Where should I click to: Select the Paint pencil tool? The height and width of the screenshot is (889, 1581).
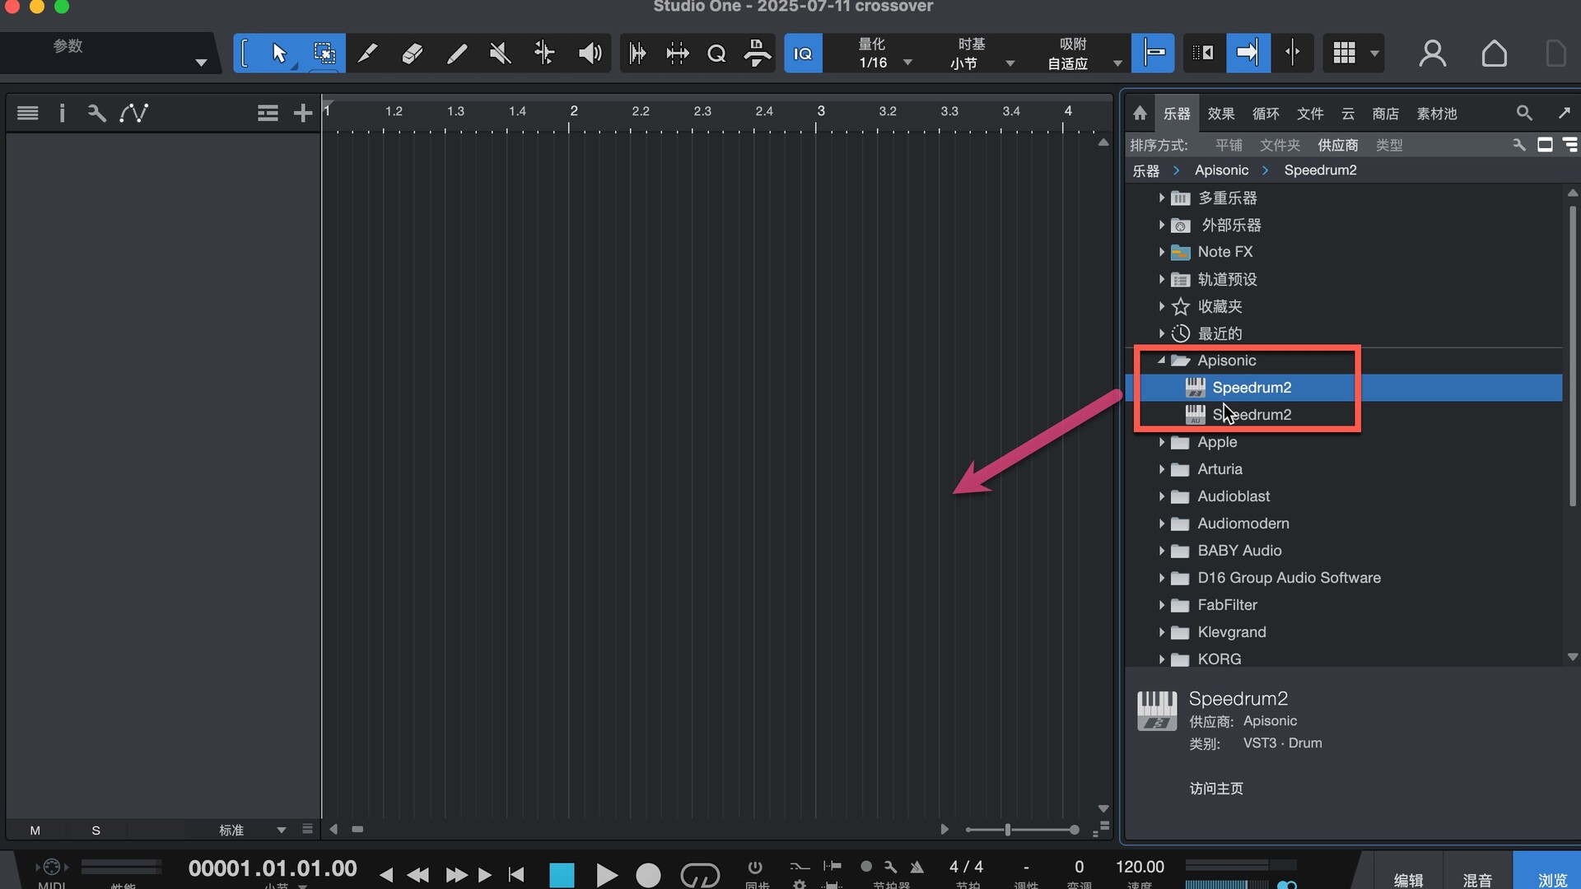456,54
